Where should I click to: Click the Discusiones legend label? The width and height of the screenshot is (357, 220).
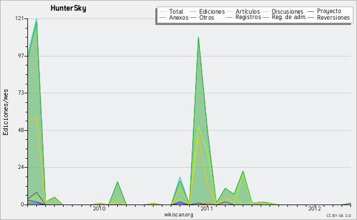(x=287, y=11)
